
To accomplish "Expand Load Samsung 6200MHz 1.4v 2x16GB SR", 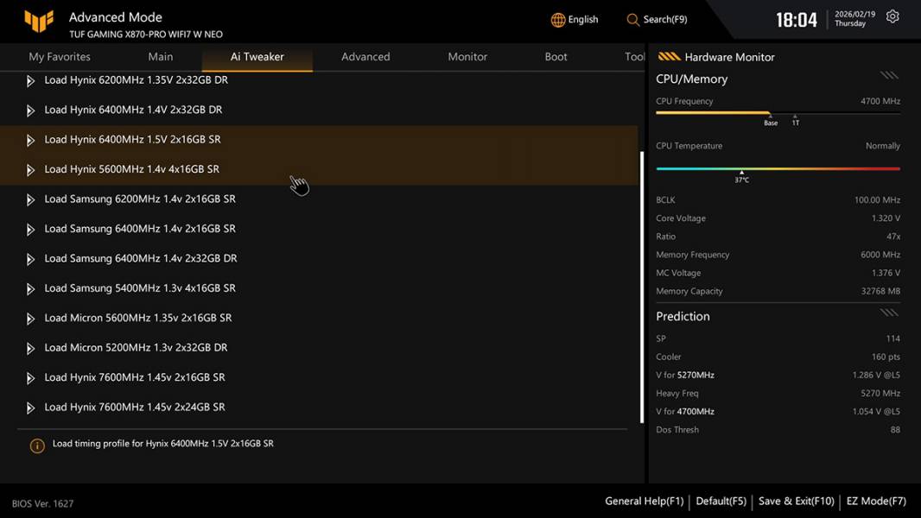I will click(x=30, y=199).
